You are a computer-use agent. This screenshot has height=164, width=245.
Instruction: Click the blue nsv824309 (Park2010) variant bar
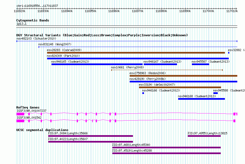138,59
